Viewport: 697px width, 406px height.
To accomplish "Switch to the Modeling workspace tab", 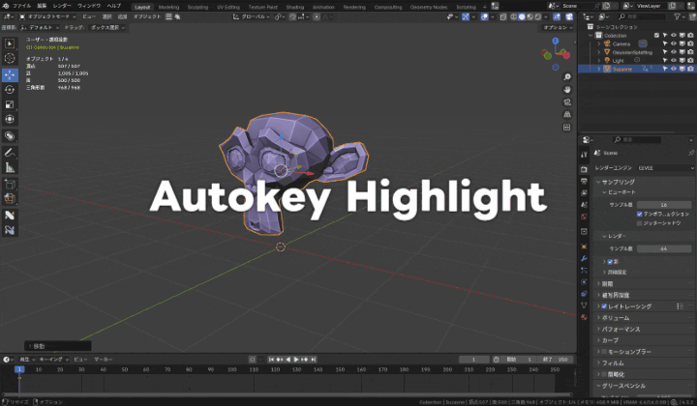I will 168,7.
